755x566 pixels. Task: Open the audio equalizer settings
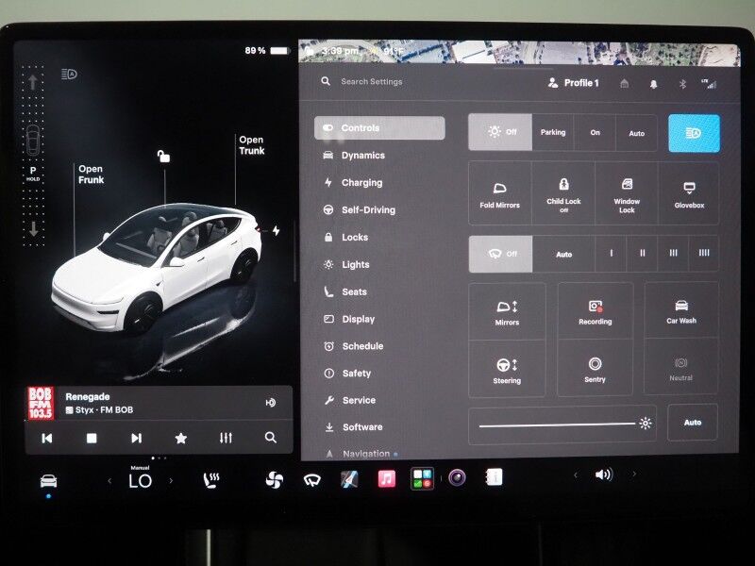coord(226,438)
